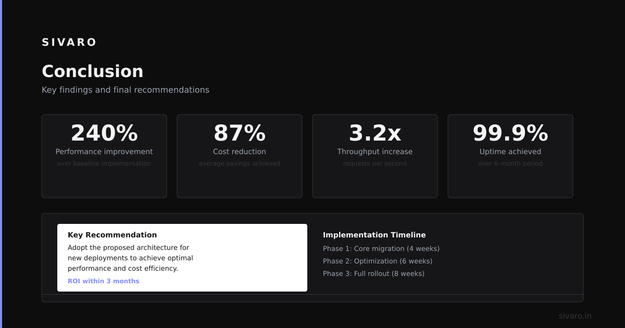Open the sivaro.in footer link

[x=575, y=316]
